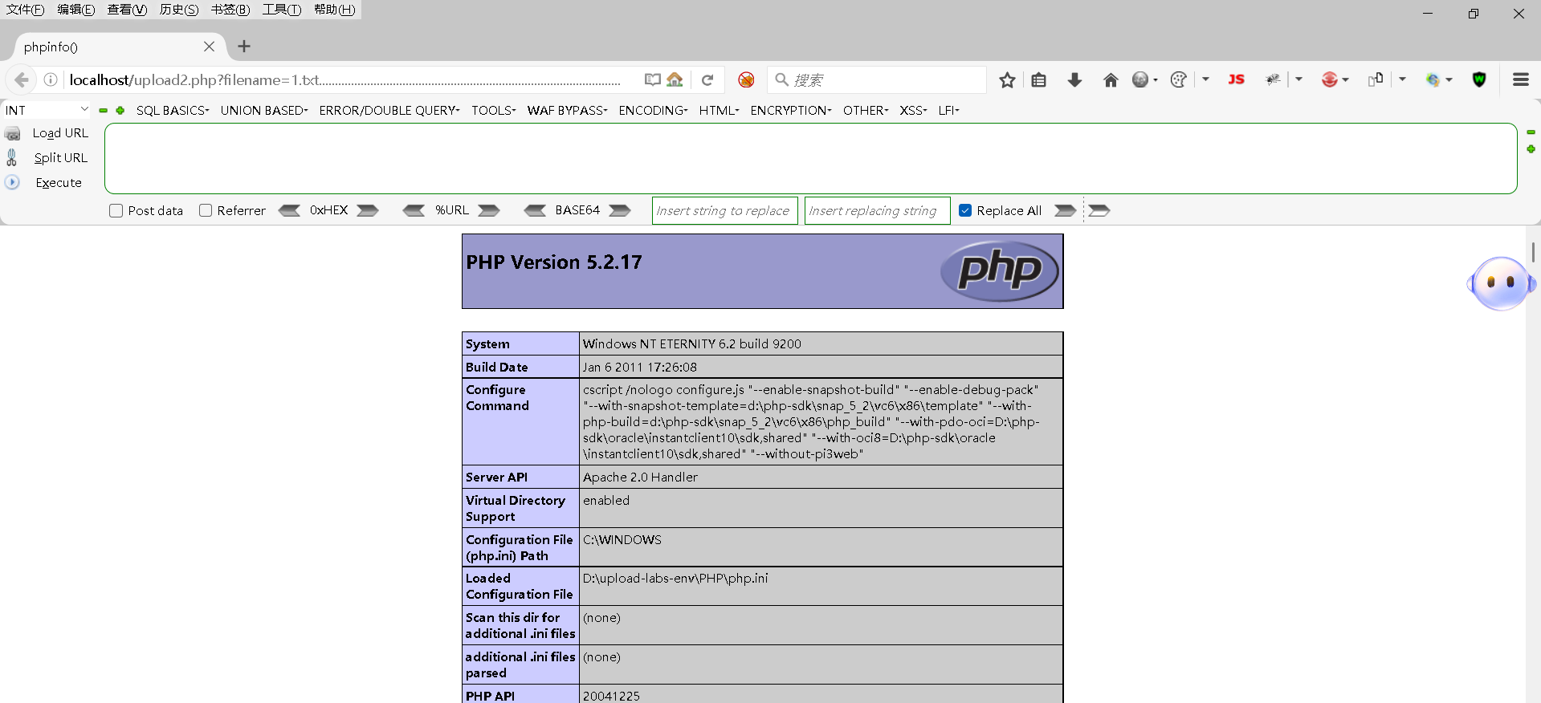The width and height of the screenshot is (1541, 703).
Task: Click the Load URL drive icon
Action: (x=13, y=133)
